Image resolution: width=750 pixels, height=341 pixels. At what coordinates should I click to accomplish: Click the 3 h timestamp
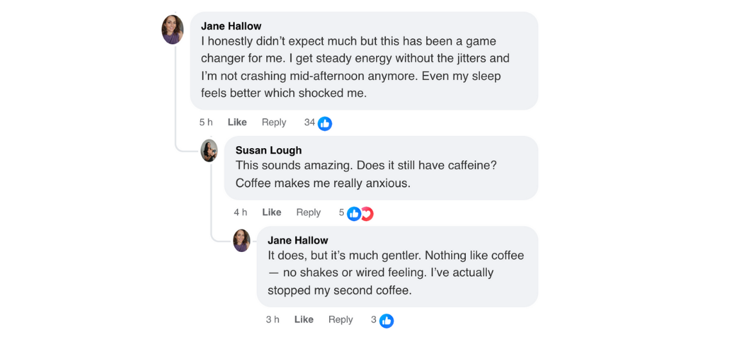[273, 319]
